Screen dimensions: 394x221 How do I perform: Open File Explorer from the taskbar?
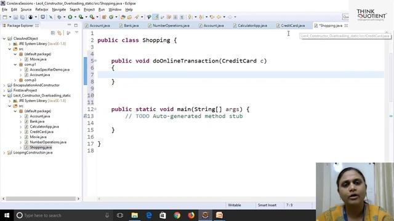click(x=135, y=215)
